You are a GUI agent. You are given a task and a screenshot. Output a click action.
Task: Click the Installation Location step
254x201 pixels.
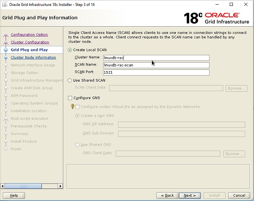pos(29,111)
